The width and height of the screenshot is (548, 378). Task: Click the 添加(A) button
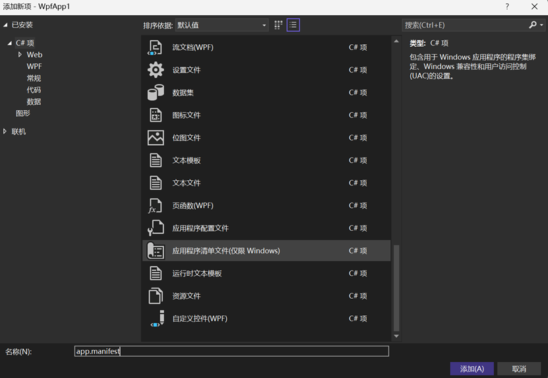(472, 369)
